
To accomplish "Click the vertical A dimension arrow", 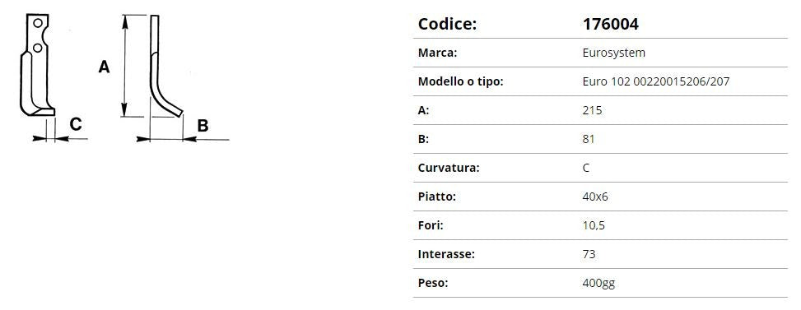I will [x=124, y=66].
